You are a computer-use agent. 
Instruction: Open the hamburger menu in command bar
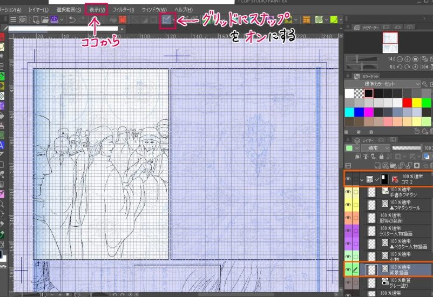[x=13, y=20]
